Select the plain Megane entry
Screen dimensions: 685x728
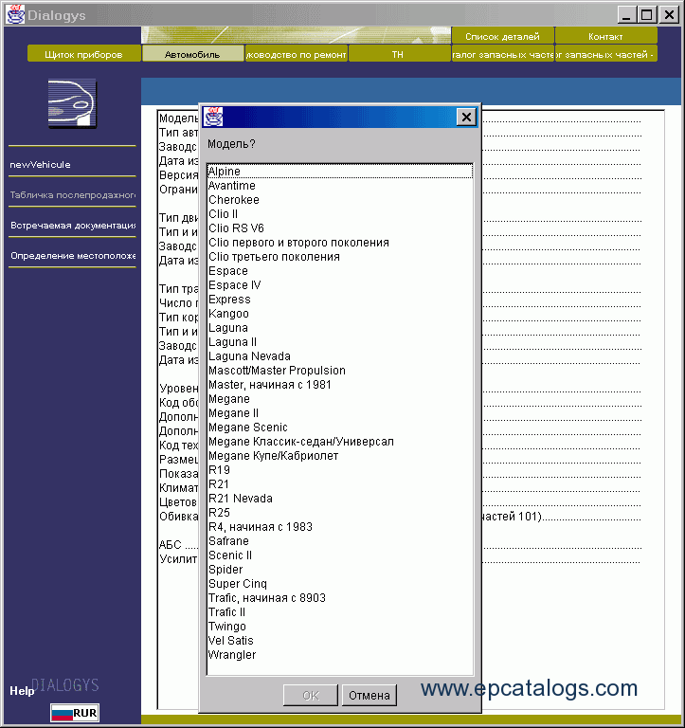click(x=340, y=399)
